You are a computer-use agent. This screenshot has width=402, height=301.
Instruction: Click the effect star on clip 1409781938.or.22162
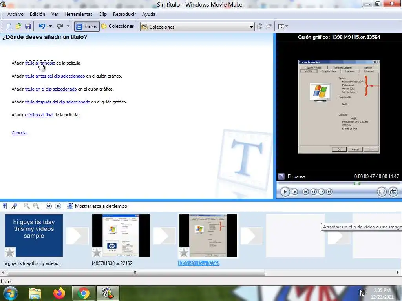click(x=97, y=252)
